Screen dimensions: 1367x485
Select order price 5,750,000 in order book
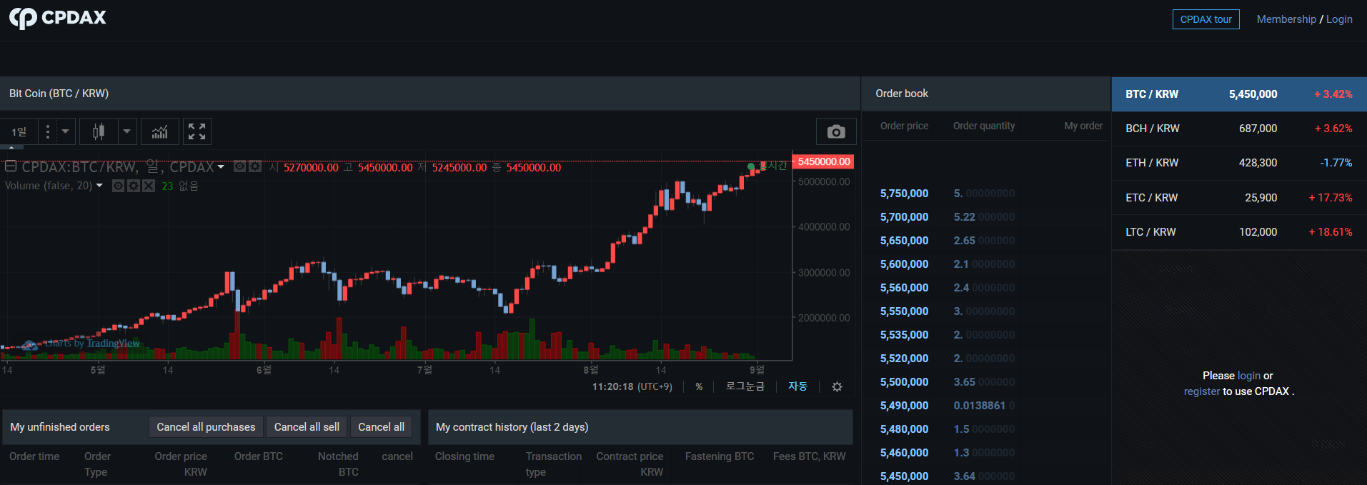tap(904, 194)
